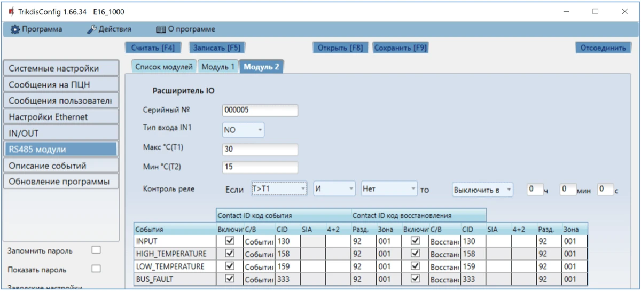Click the Отсоединить button

point(603,48)
